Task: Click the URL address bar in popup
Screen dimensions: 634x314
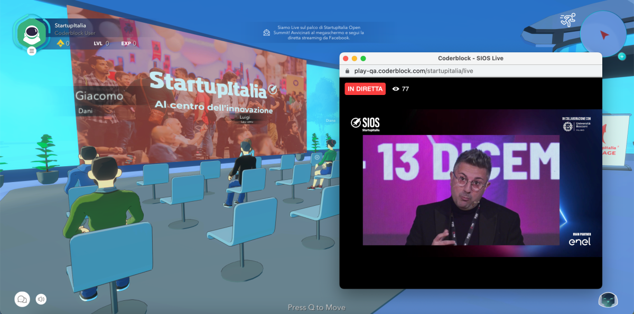Action: 471,71
